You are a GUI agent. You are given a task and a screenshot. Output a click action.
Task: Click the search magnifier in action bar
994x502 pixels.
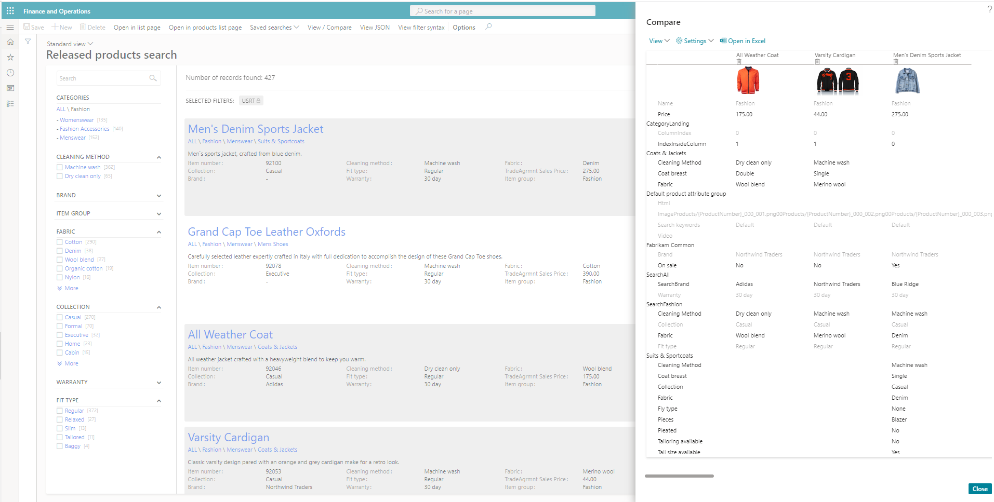pos(488,27)
